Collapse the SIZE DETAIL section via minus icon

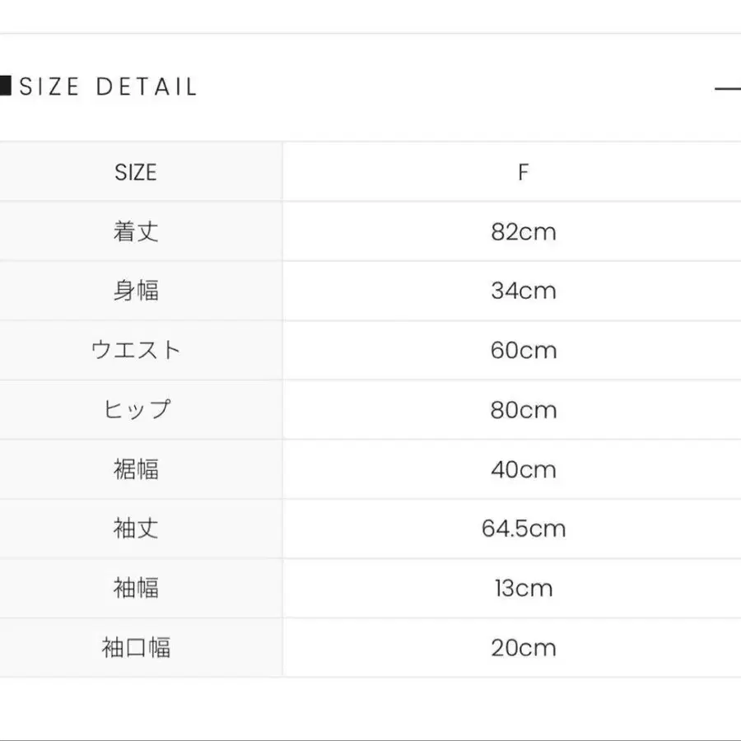[x=728, y=88]
